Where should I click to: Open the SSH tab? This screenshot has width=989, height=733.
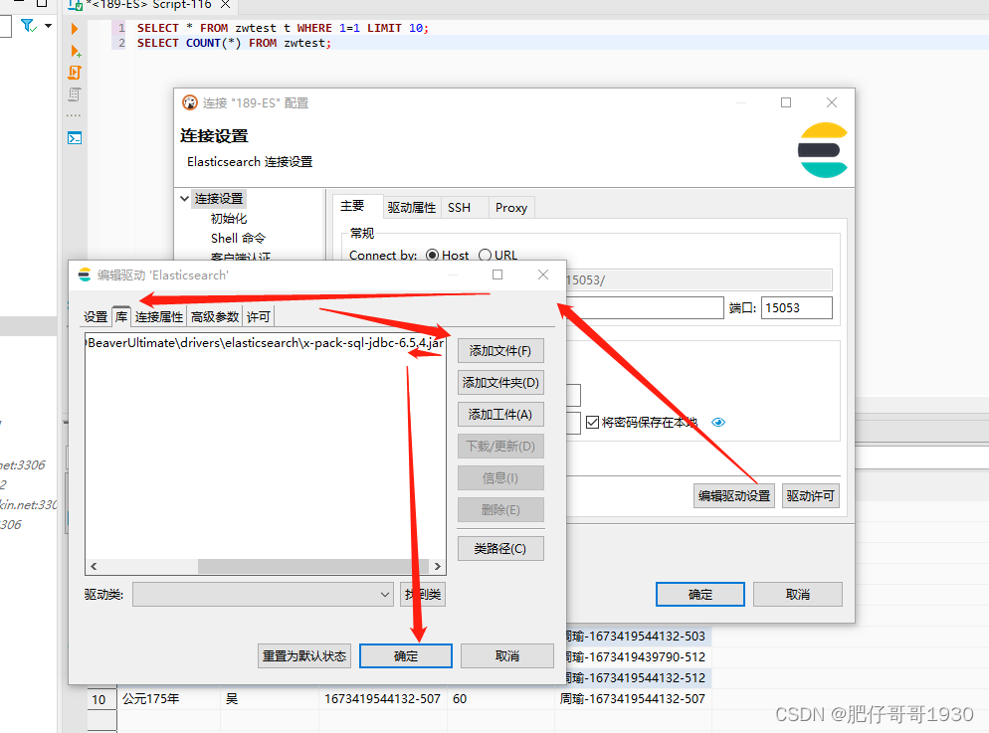coord(460,207)
